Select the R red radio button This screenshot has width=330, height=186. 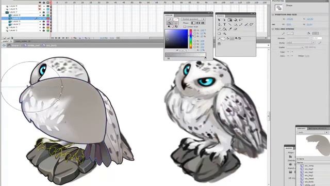(195, 41)
